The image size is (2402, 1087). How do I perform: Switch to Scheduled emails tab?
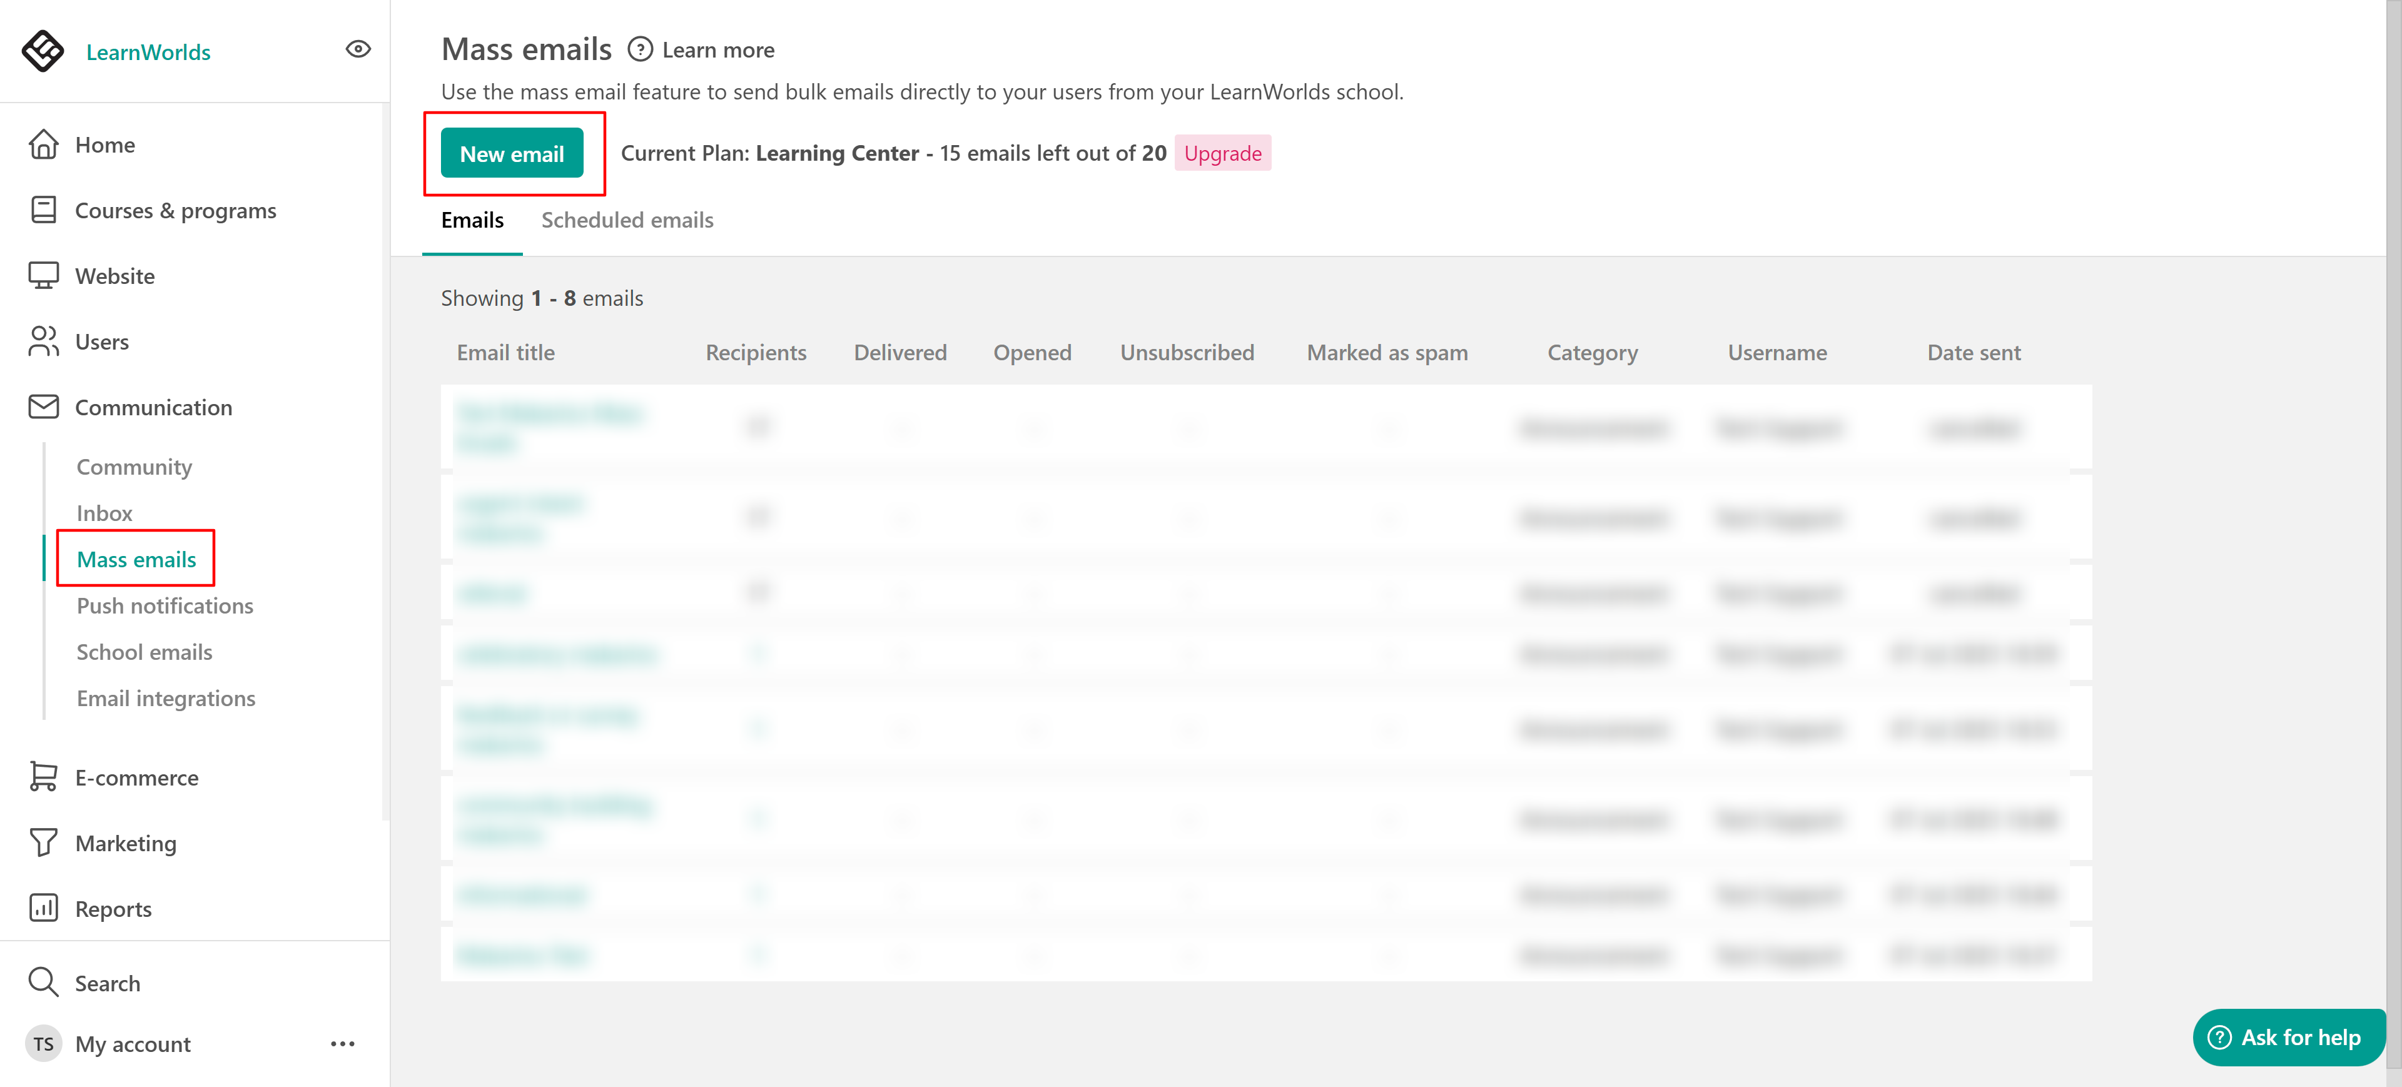pyautogui.click(x=627, y=220)
